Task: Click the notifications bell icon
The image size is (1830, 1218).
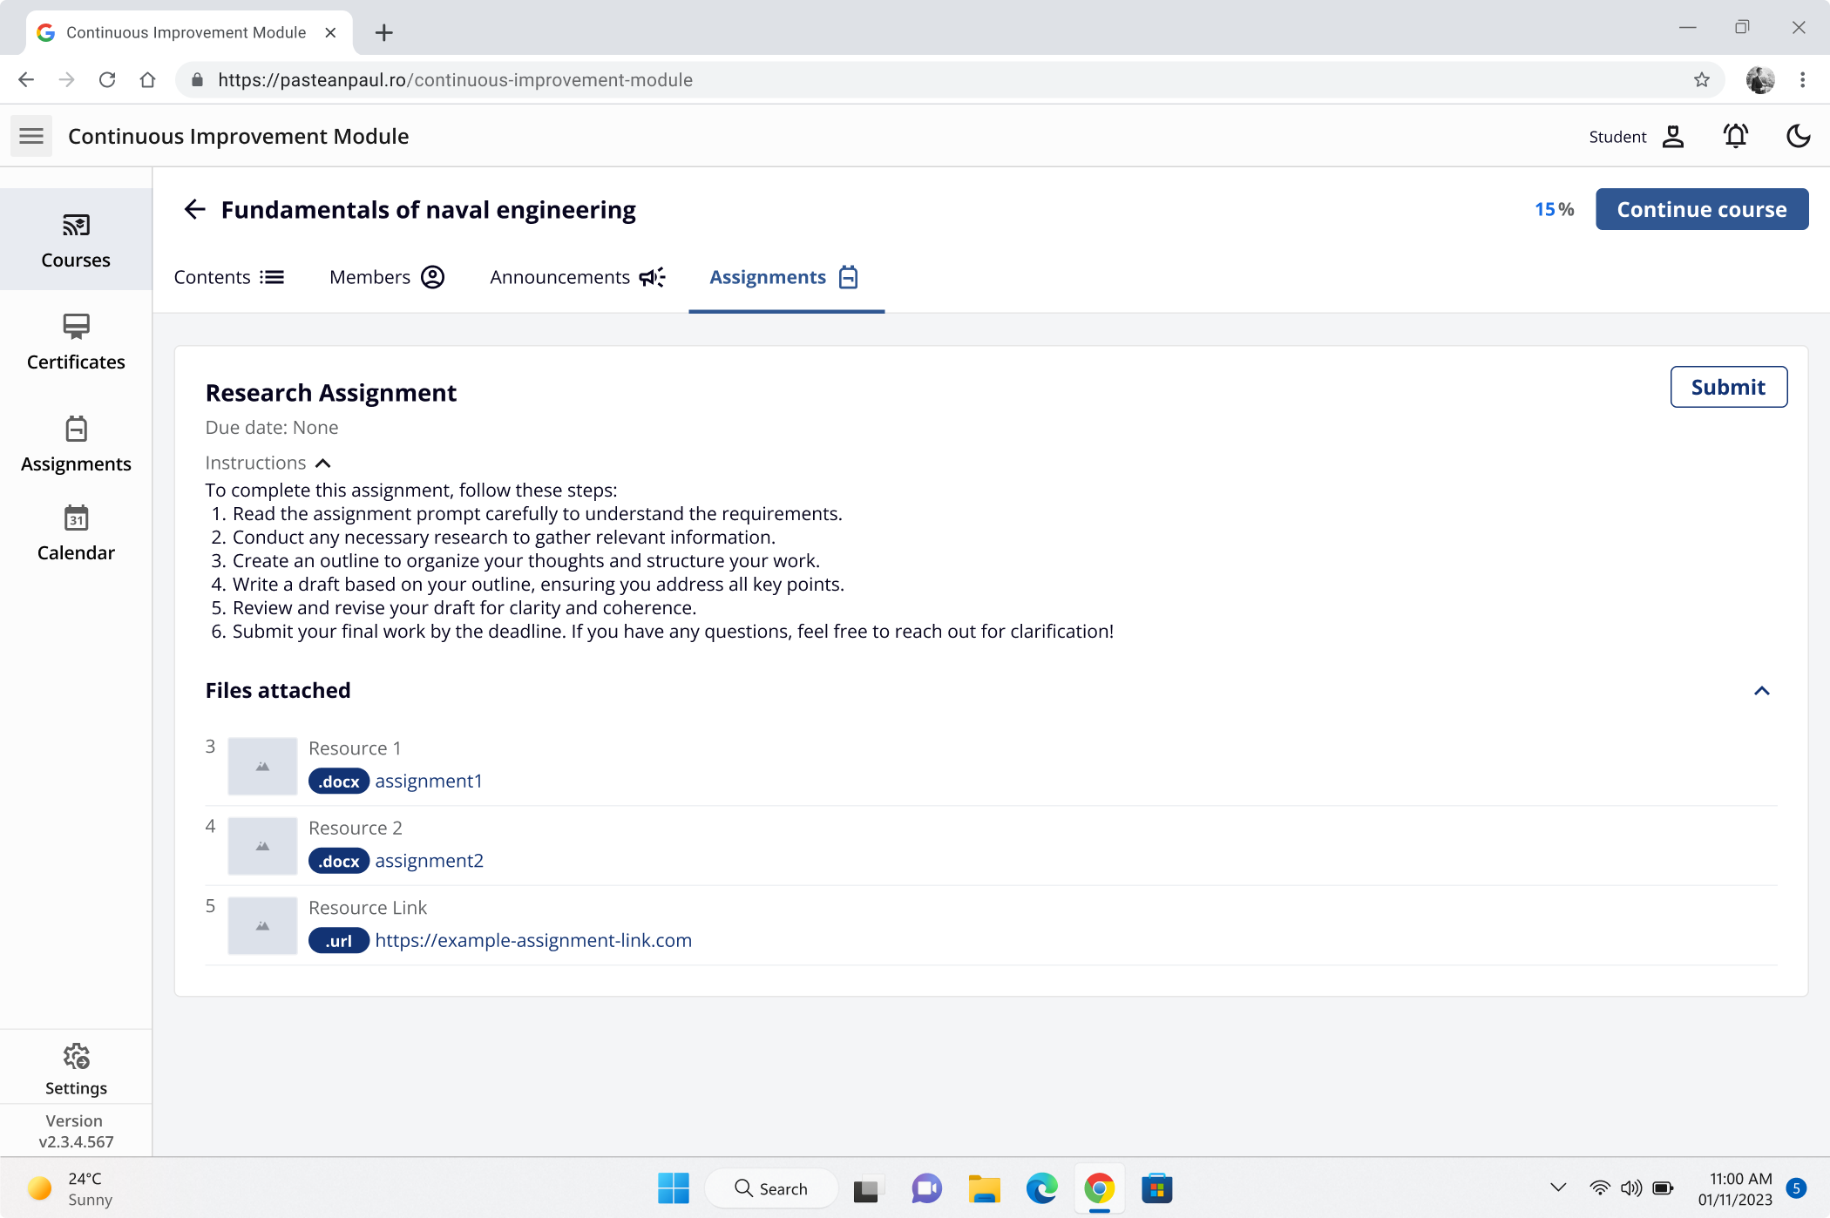Action: [x=1735, y=136]
